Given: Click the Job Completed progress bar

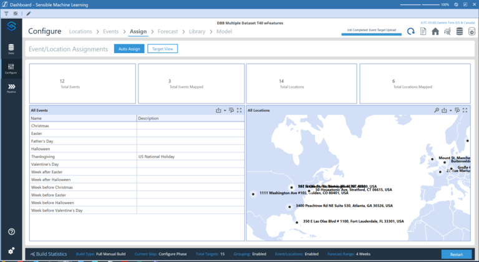Looking at the screenshot, I should (372, 34).
